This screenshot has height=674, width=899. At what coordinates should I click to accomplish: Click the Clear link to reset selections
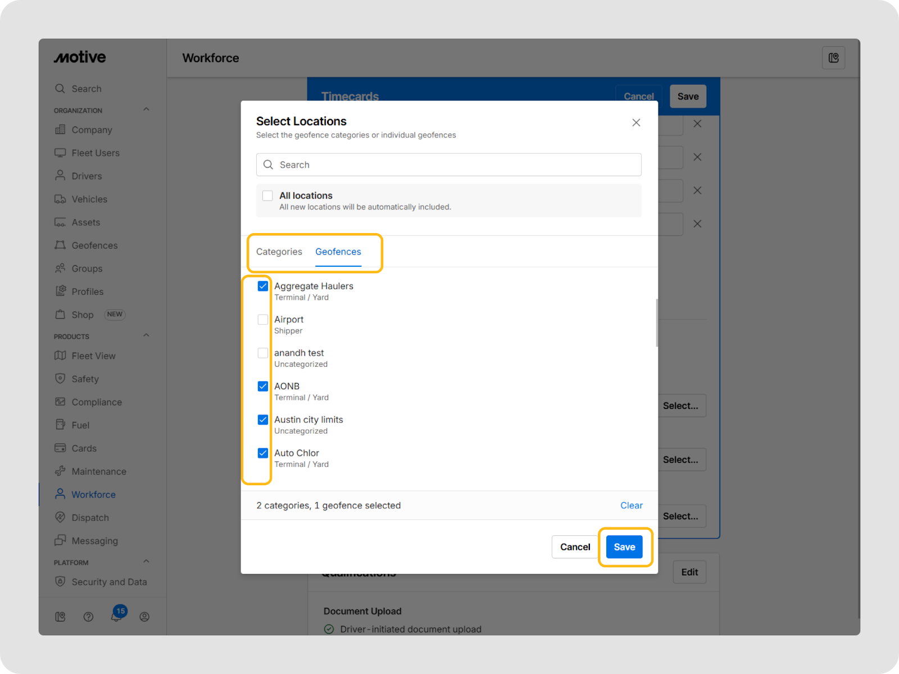[x=631, y=505]
